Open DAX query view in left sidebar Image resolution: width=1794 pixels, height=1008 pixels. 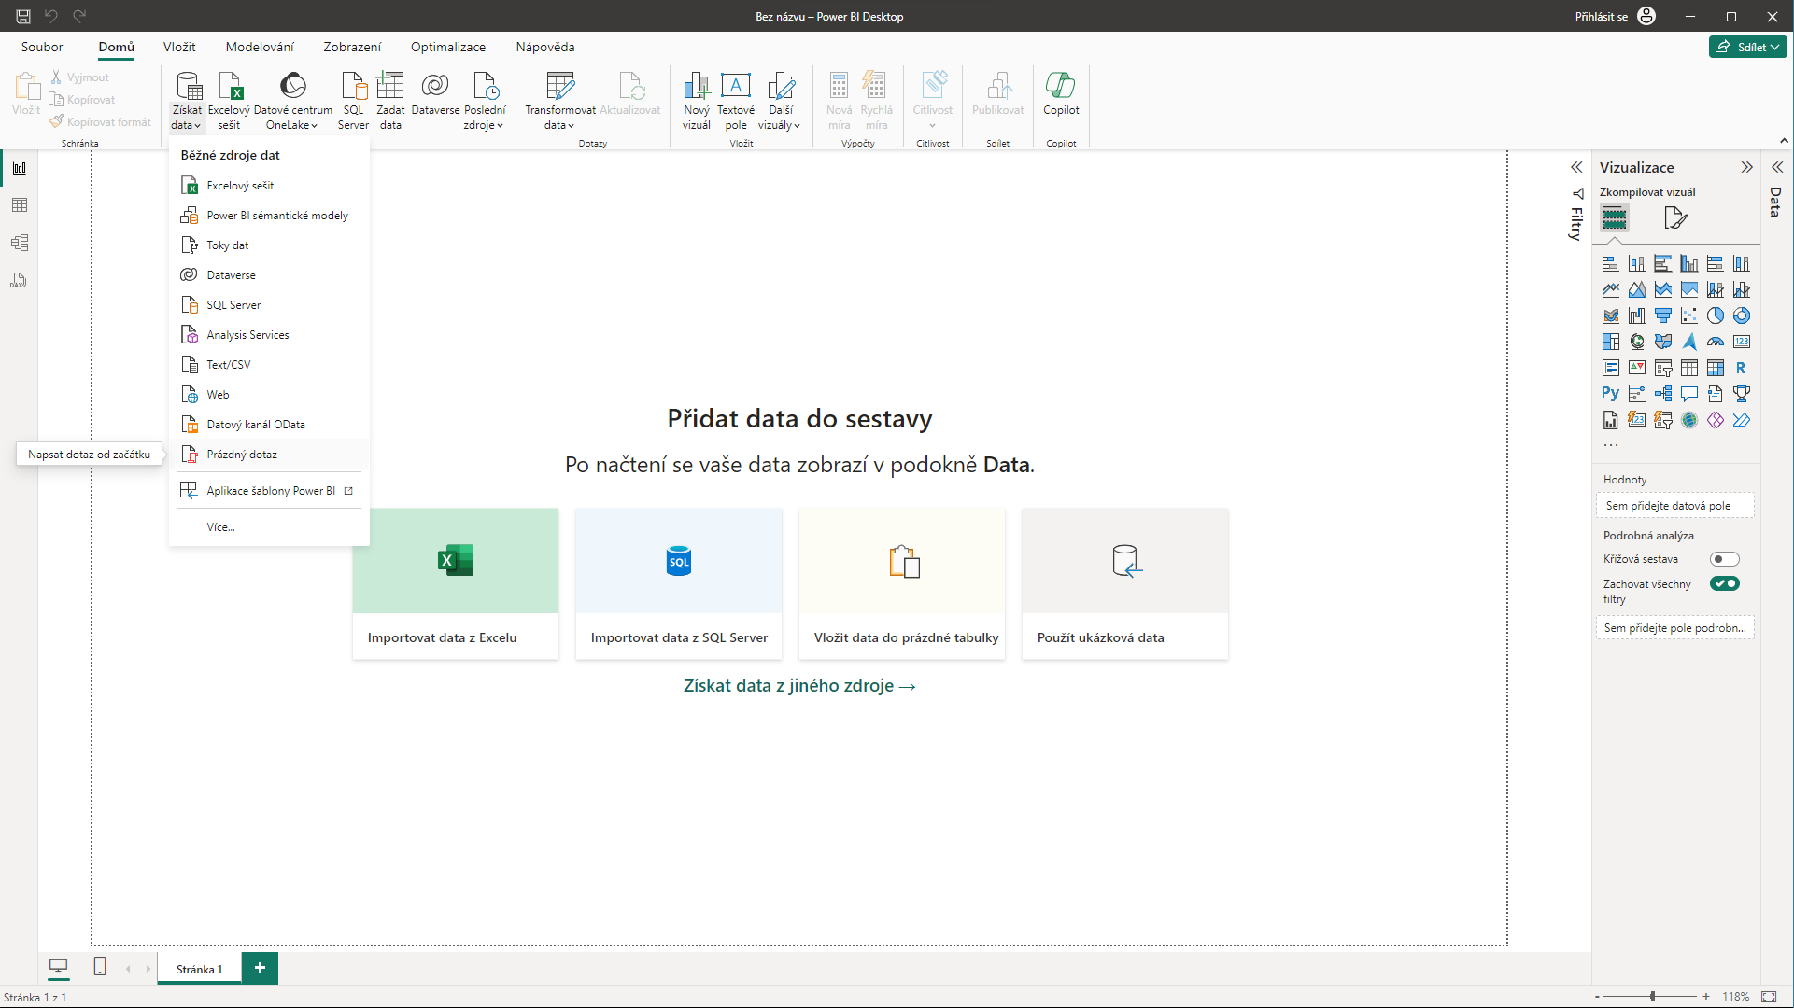[x=19, y=280]
